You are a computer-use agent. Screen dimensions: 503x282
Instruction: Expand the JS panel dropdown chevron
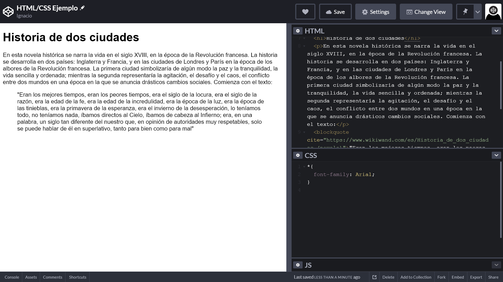click(x=496, y=265)
